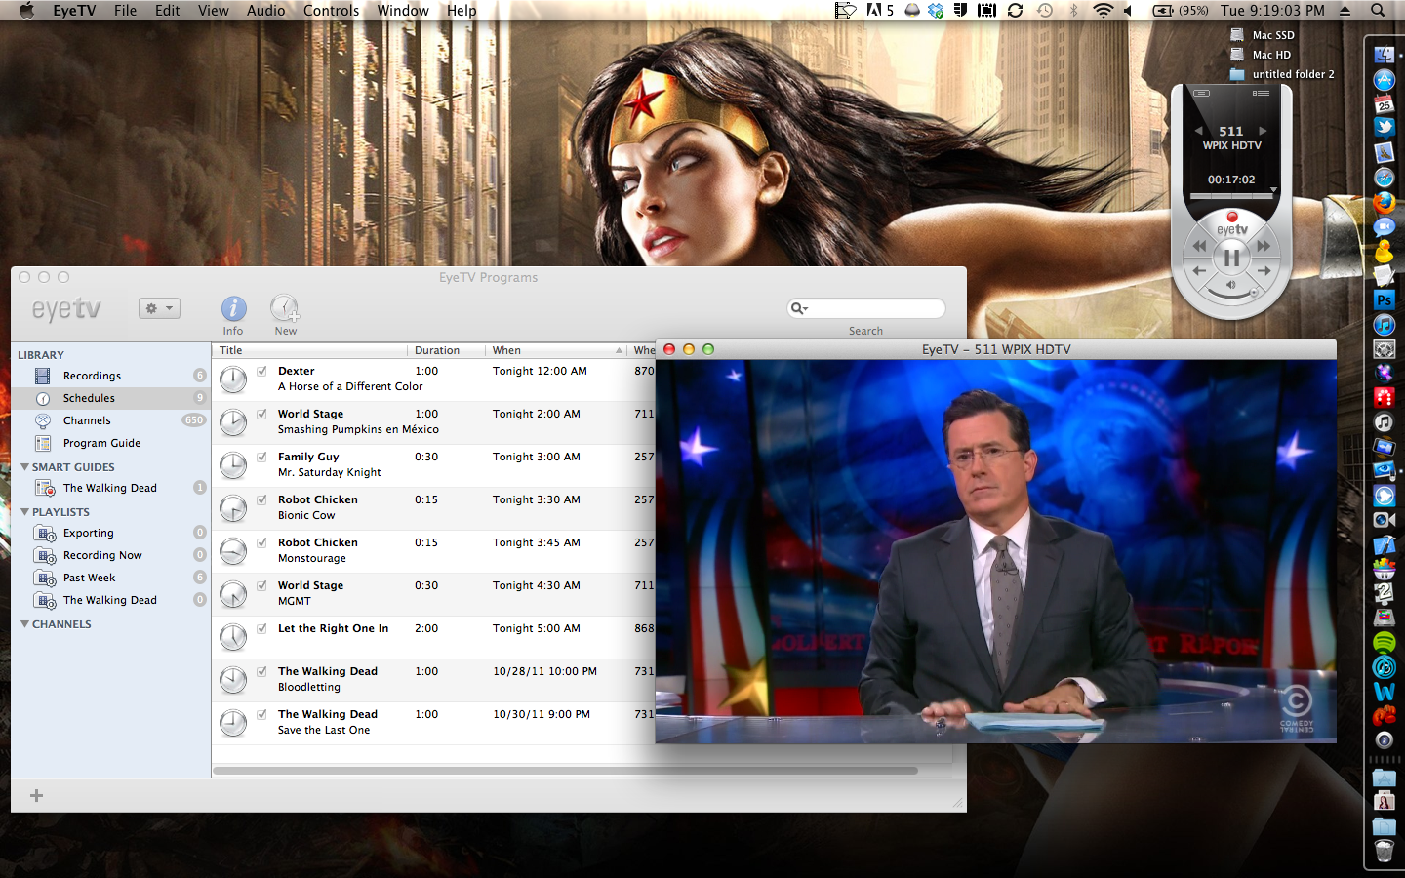Image resolution: width=1405 pixels, height=878 pixels.
Task: Open the Audio menu
Action: (x=265, y=11)
